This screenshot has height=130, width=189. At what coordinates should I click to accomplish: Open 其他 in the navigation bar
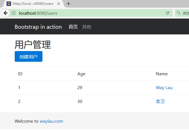click(87, 27)
